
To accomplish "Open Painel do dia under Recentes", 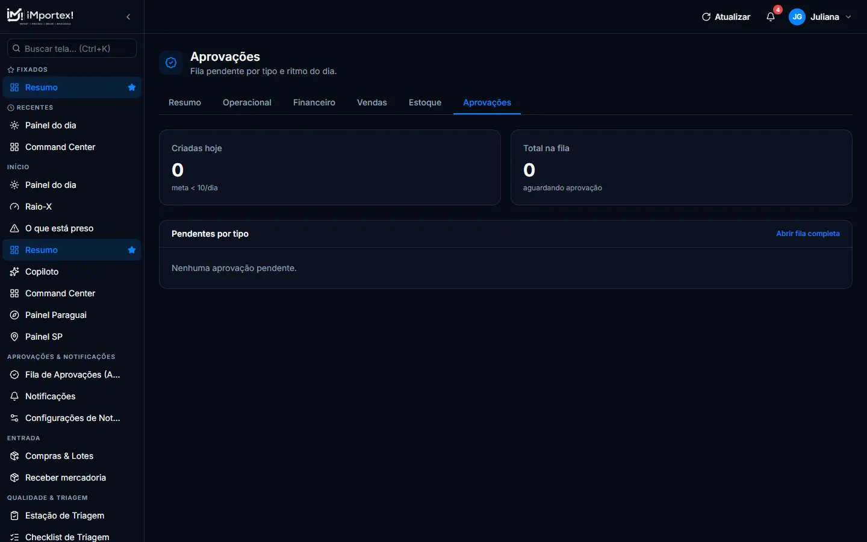I will point(72,125).
